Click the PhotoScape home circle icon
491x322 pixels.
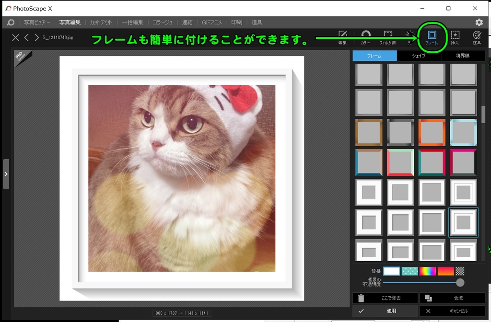point(11,22)
